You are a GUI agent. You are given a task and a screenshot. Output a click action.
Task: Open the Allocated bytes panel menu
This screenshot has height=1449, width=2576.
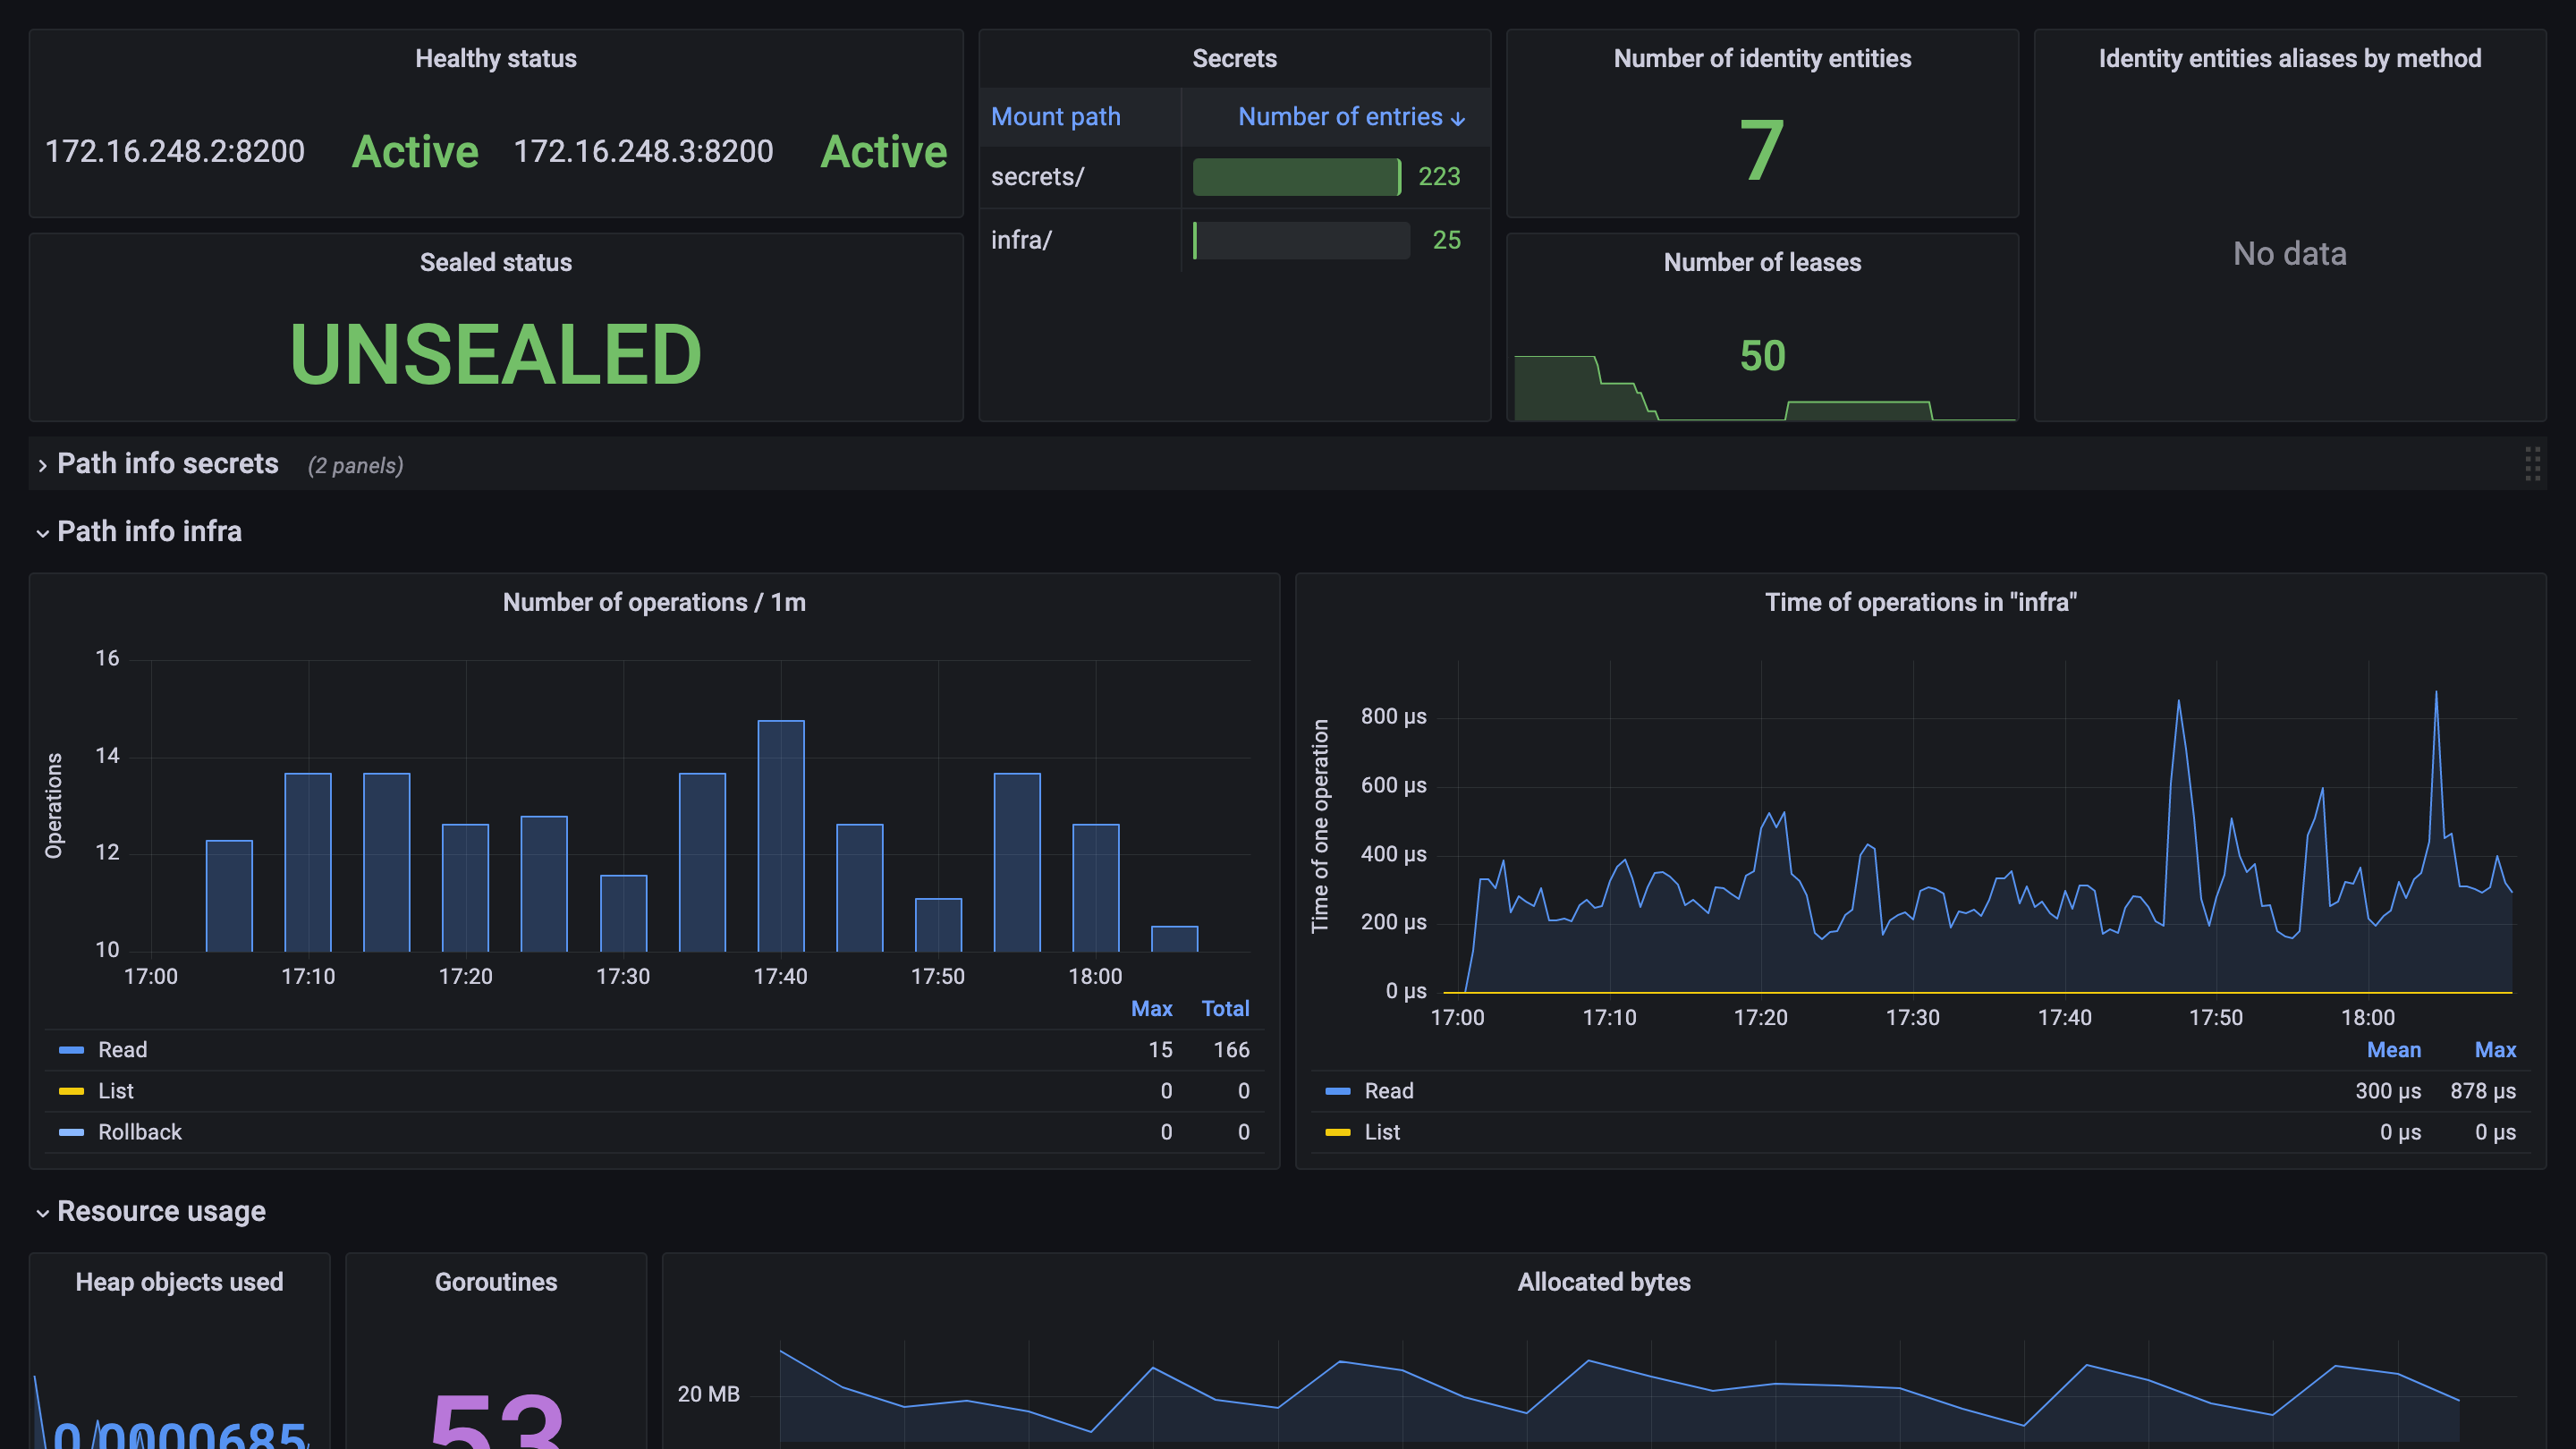(x=1603, y=1282)
